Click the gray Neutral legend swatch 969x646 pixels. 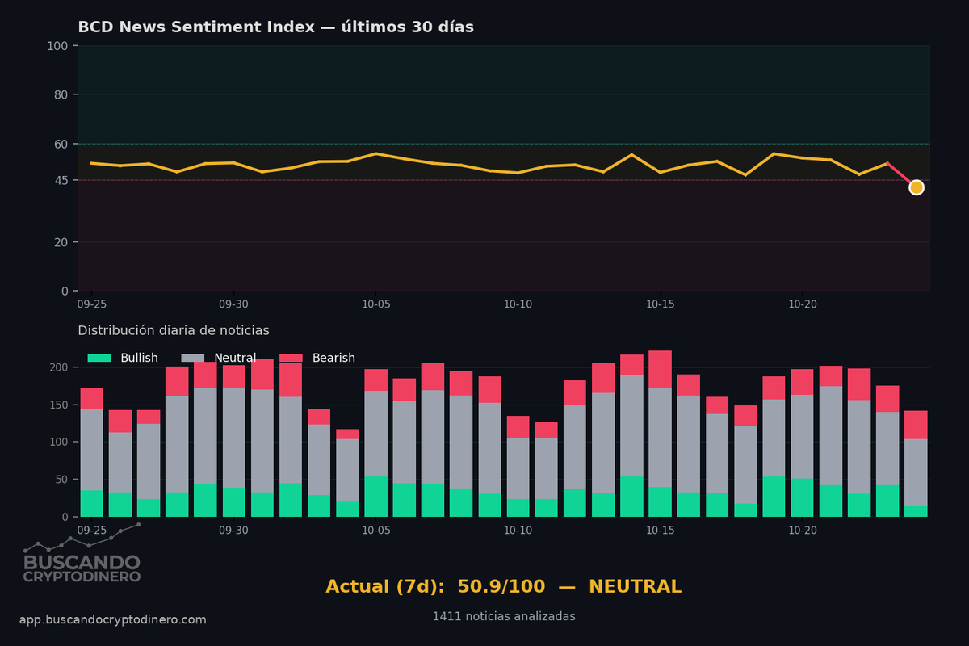pos(192,358)
